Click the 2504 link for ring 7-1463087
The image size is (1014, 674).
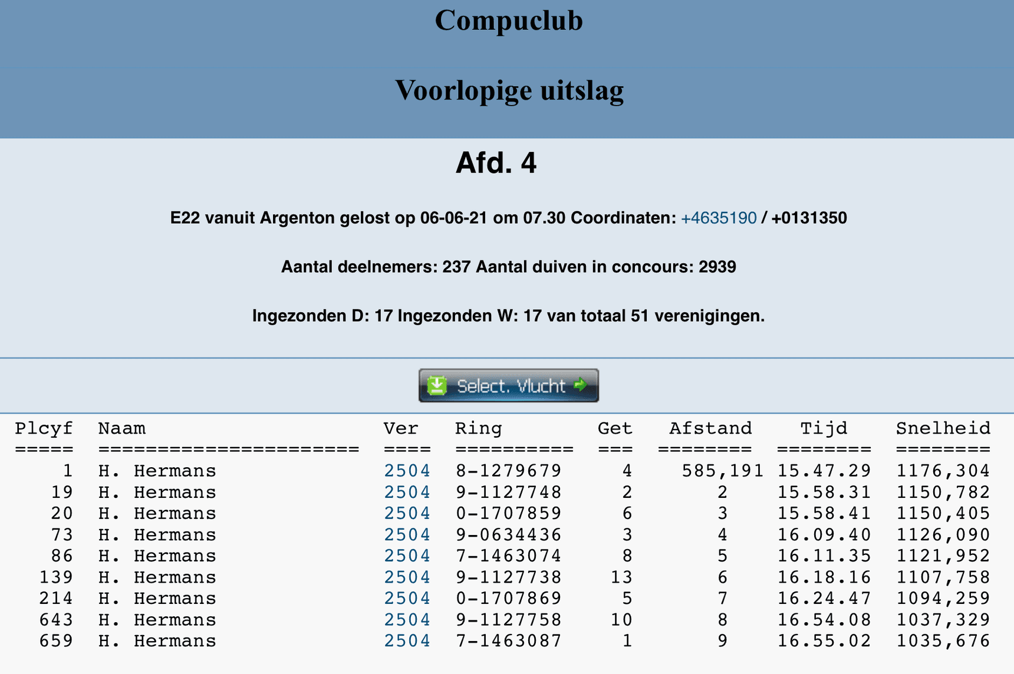click(407, 641)
